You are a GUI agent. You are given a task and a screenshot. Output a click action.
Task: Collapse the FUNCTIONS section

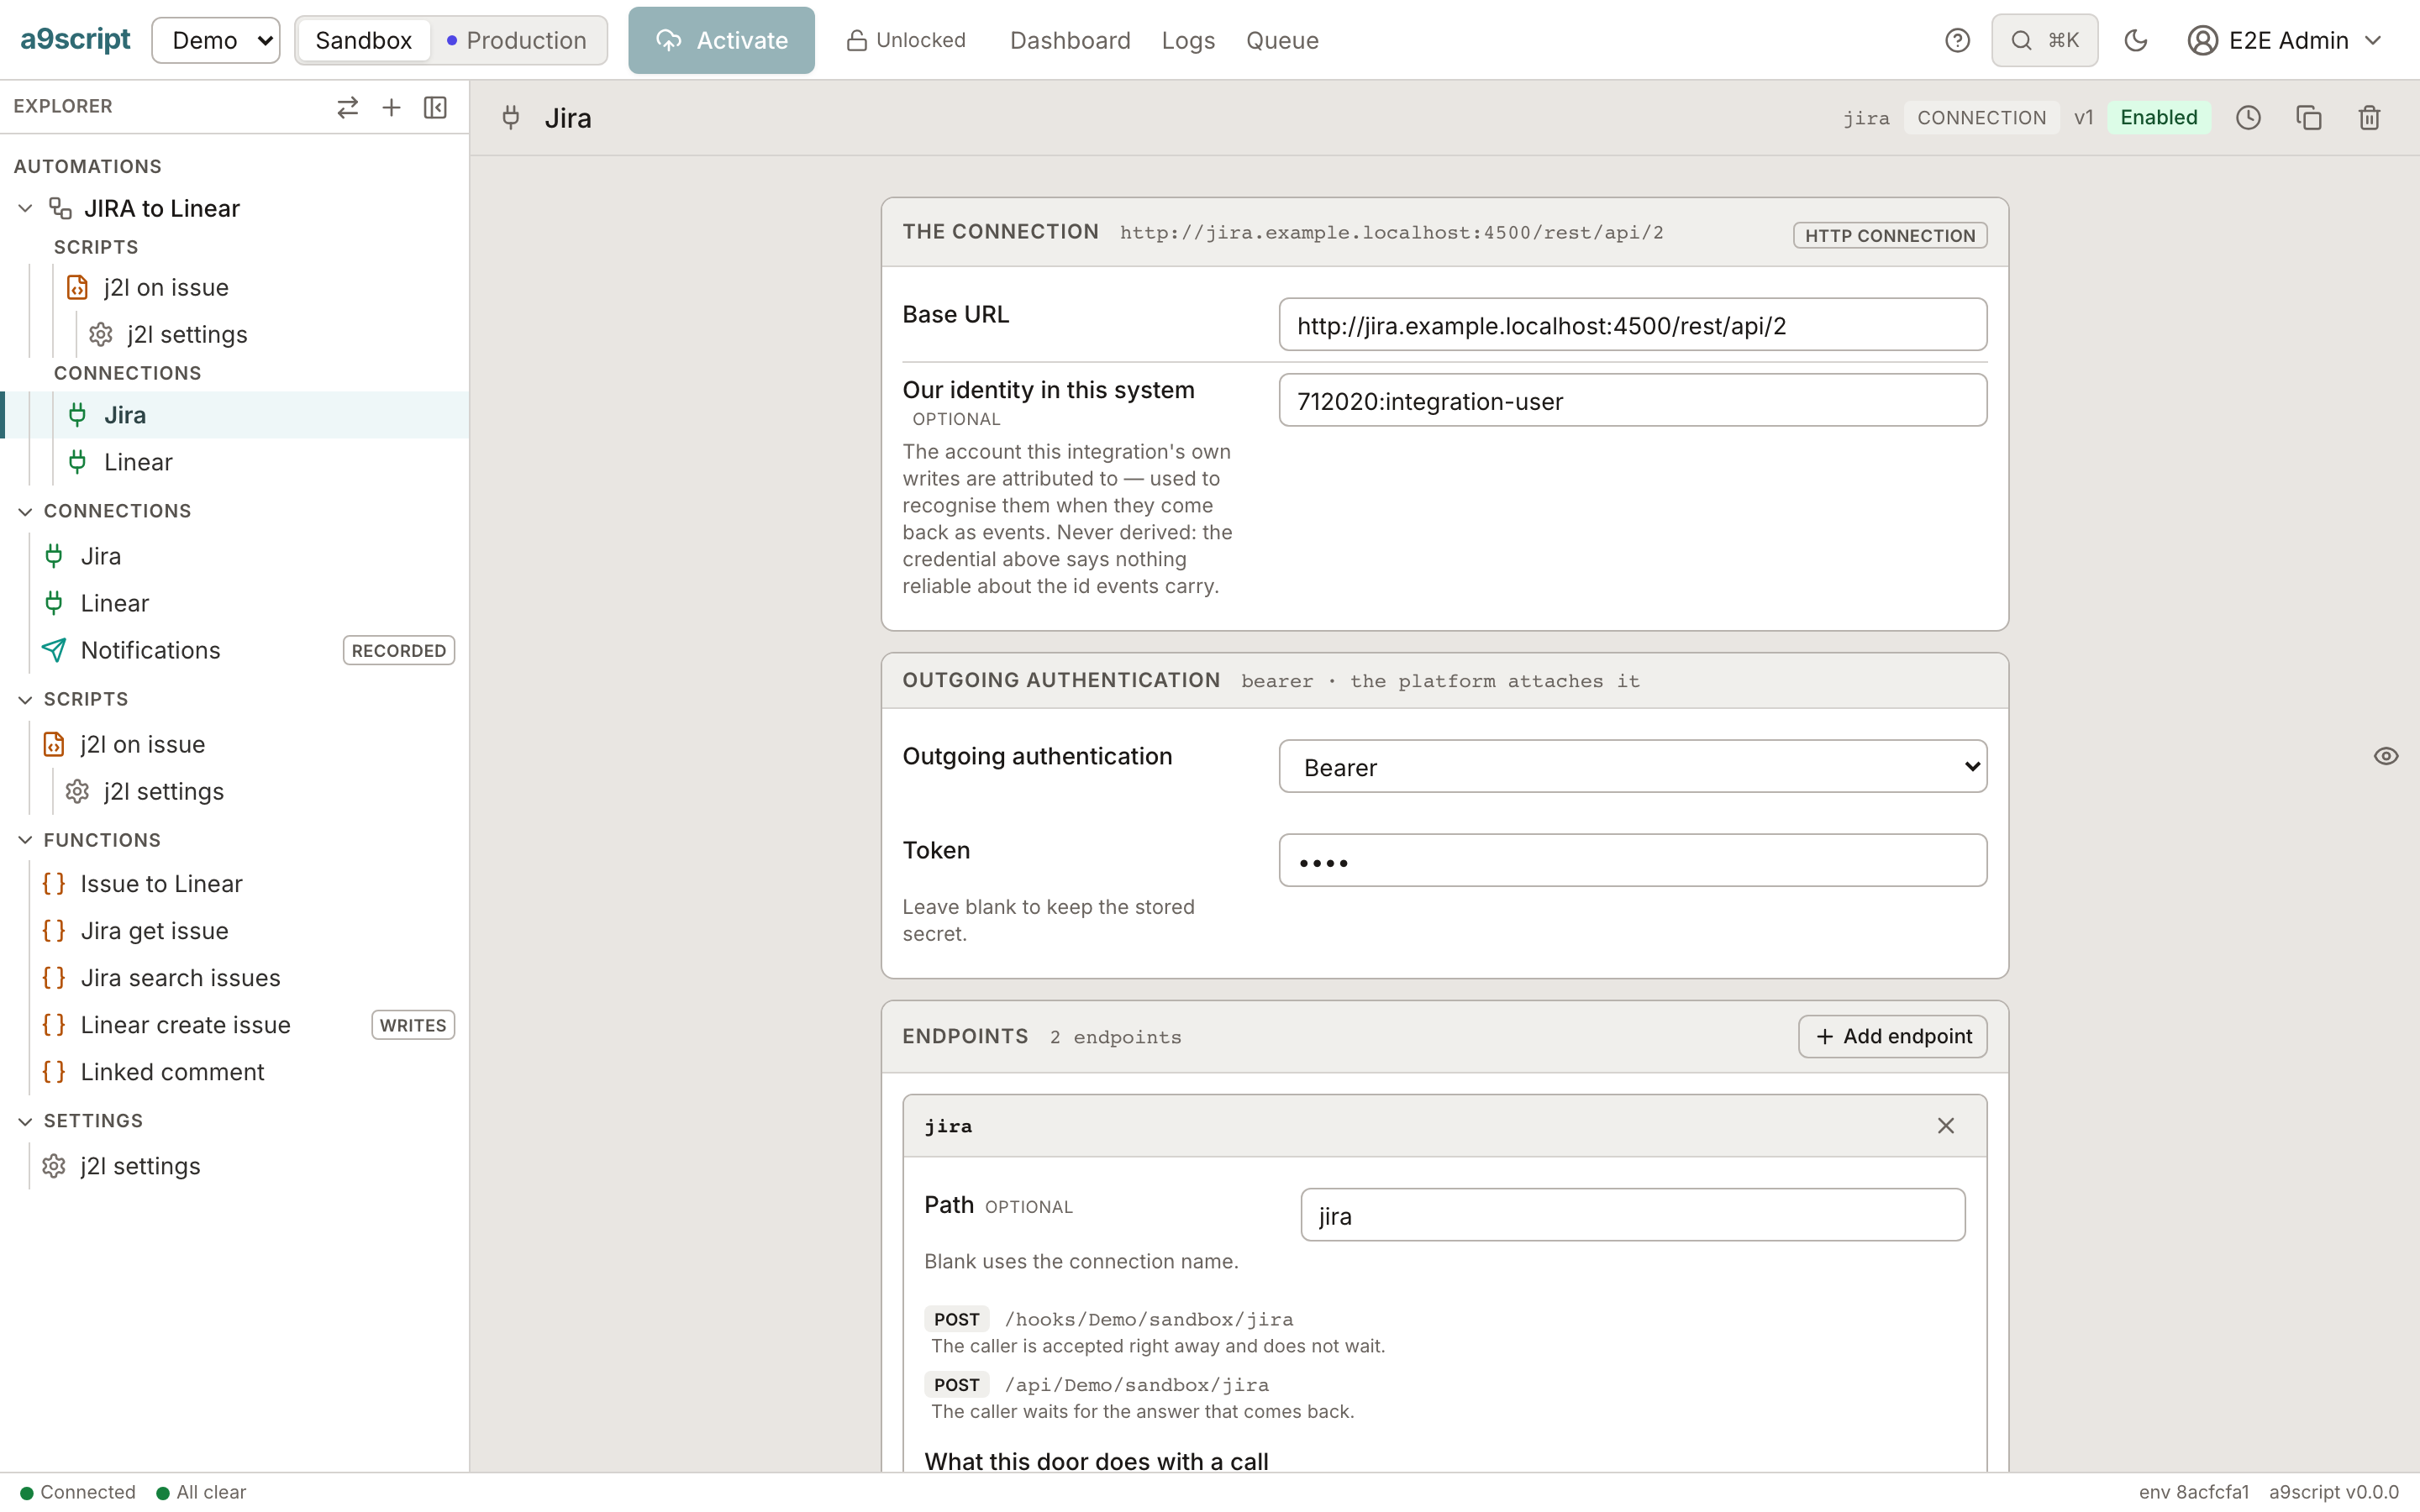(x=26, y=840)
